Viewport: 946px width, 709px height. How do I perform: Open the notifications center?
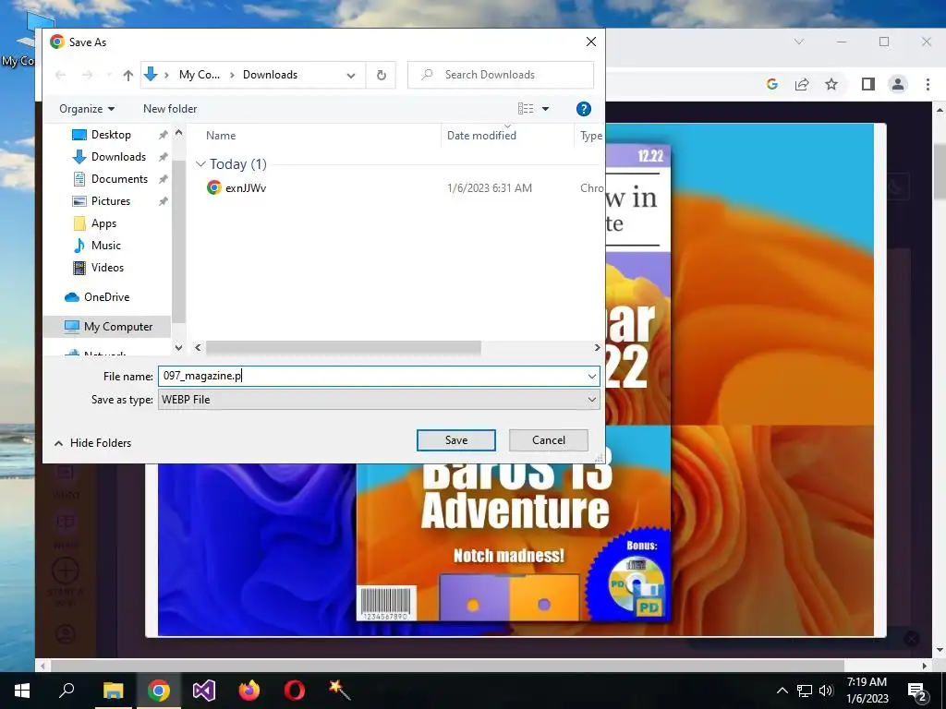tap(917, 691)
